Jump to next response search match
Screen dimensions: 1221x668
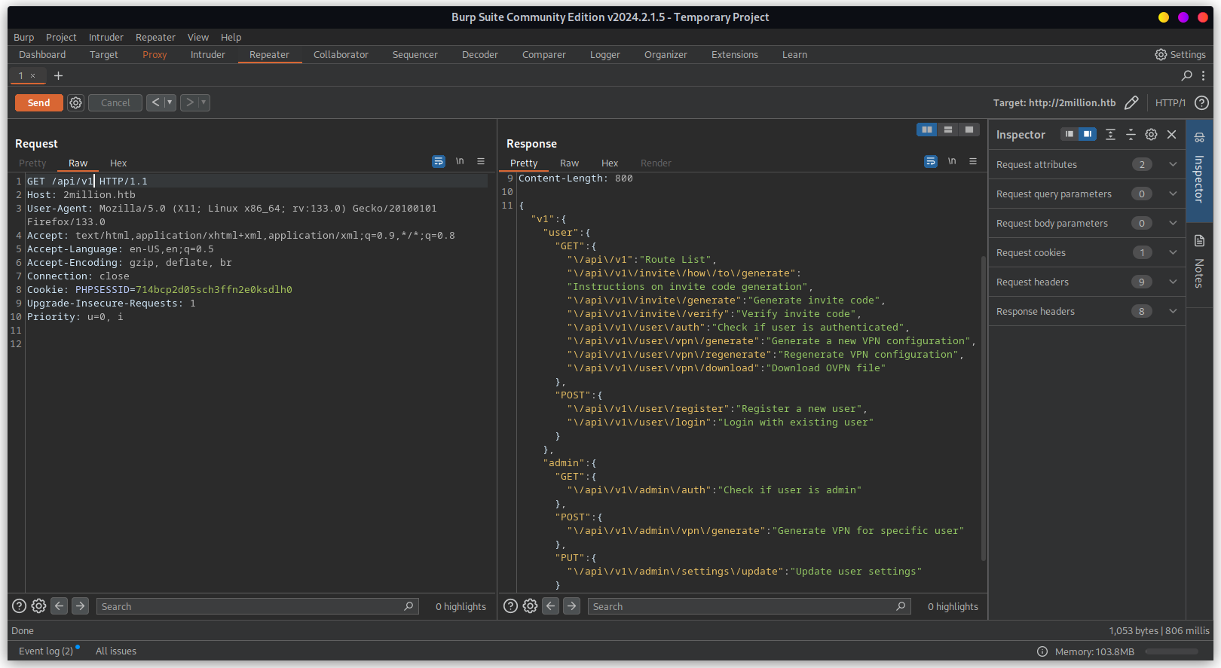coord(572,606)
